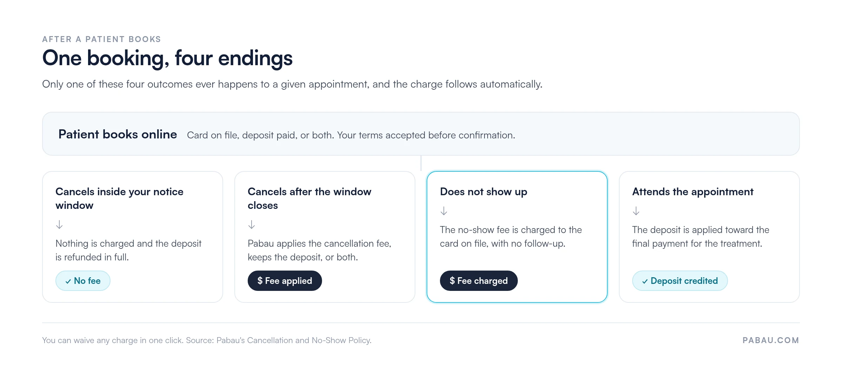The width and height of the screenshot is (842, 375).
Task: Click the checkmark in the 'No fee' badge
Action: tap(68, 281)
